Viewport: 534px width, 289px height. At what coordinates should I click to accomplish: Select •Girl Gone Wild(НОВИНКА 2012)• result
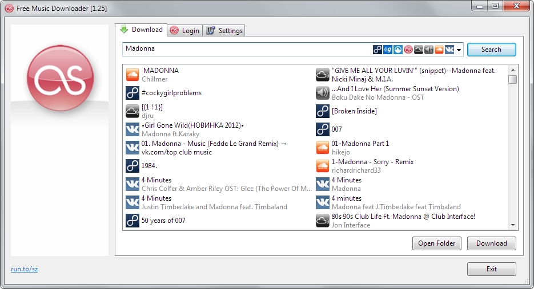pyautogui.click(x=193, y=125)
